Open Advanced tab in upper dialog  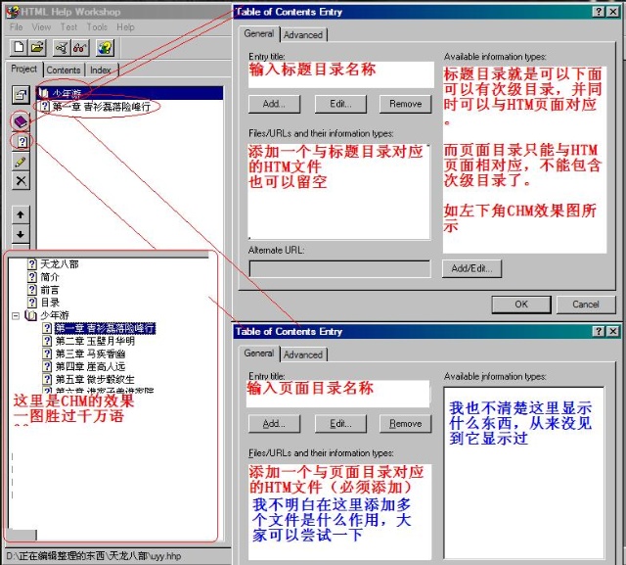point(303,34)
